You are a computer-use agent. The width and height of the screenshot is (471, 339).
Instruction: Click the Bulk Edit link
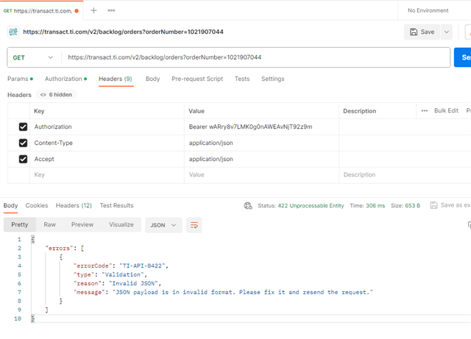coord(446,111)
